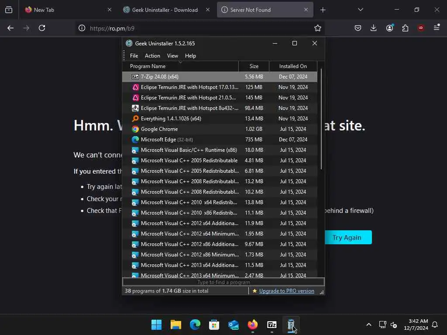Screen dimensions: 447x335
Task: Open site information icon in address bar
Action: pos(82,28)
